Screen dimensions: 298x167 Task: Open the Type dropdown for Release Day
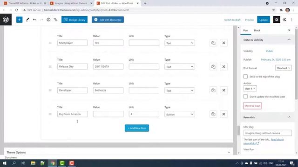(x=180, y=67)
